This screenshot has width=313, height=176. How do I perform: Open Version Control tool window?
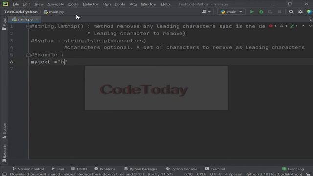pos(28,169)
